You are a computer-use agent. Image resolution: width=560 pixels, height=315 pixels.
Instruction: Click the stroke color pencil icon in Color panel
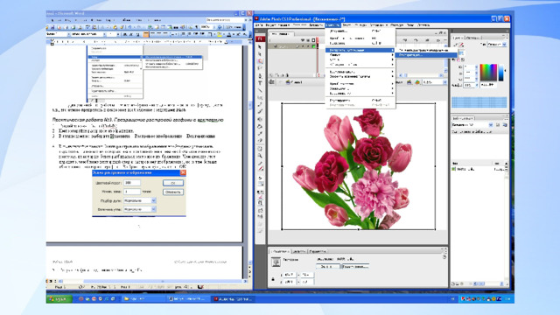pyautogui.click(x=456, y=45)
